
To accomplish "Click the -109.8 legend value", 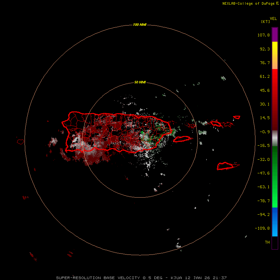I will coord(262,228).
